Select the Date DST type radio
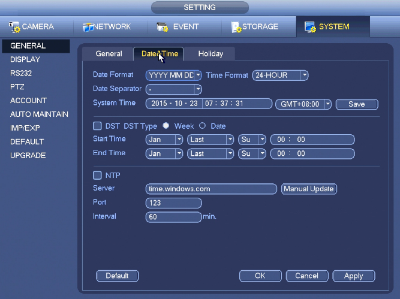400x299 pixels. [x=202, y=125]
